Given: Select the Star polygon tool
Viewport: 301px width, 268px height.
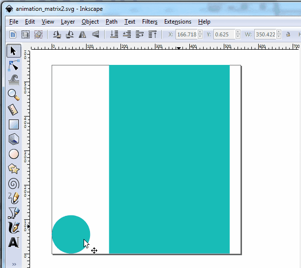Looking at the screenshot, I should [x=14, y=169].
